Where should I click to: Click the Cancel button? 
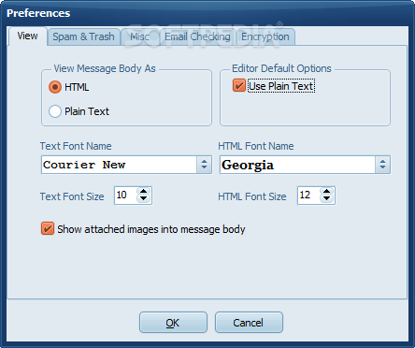249,323
